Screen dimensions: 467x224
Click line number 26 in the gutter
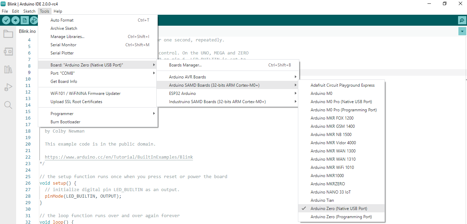pos(28,183)
